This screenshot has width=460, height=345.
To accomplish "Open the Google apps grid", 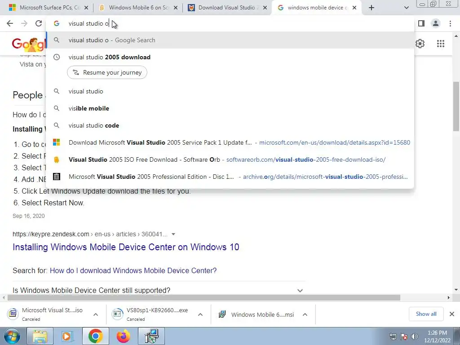I will (x=441, y=44).
